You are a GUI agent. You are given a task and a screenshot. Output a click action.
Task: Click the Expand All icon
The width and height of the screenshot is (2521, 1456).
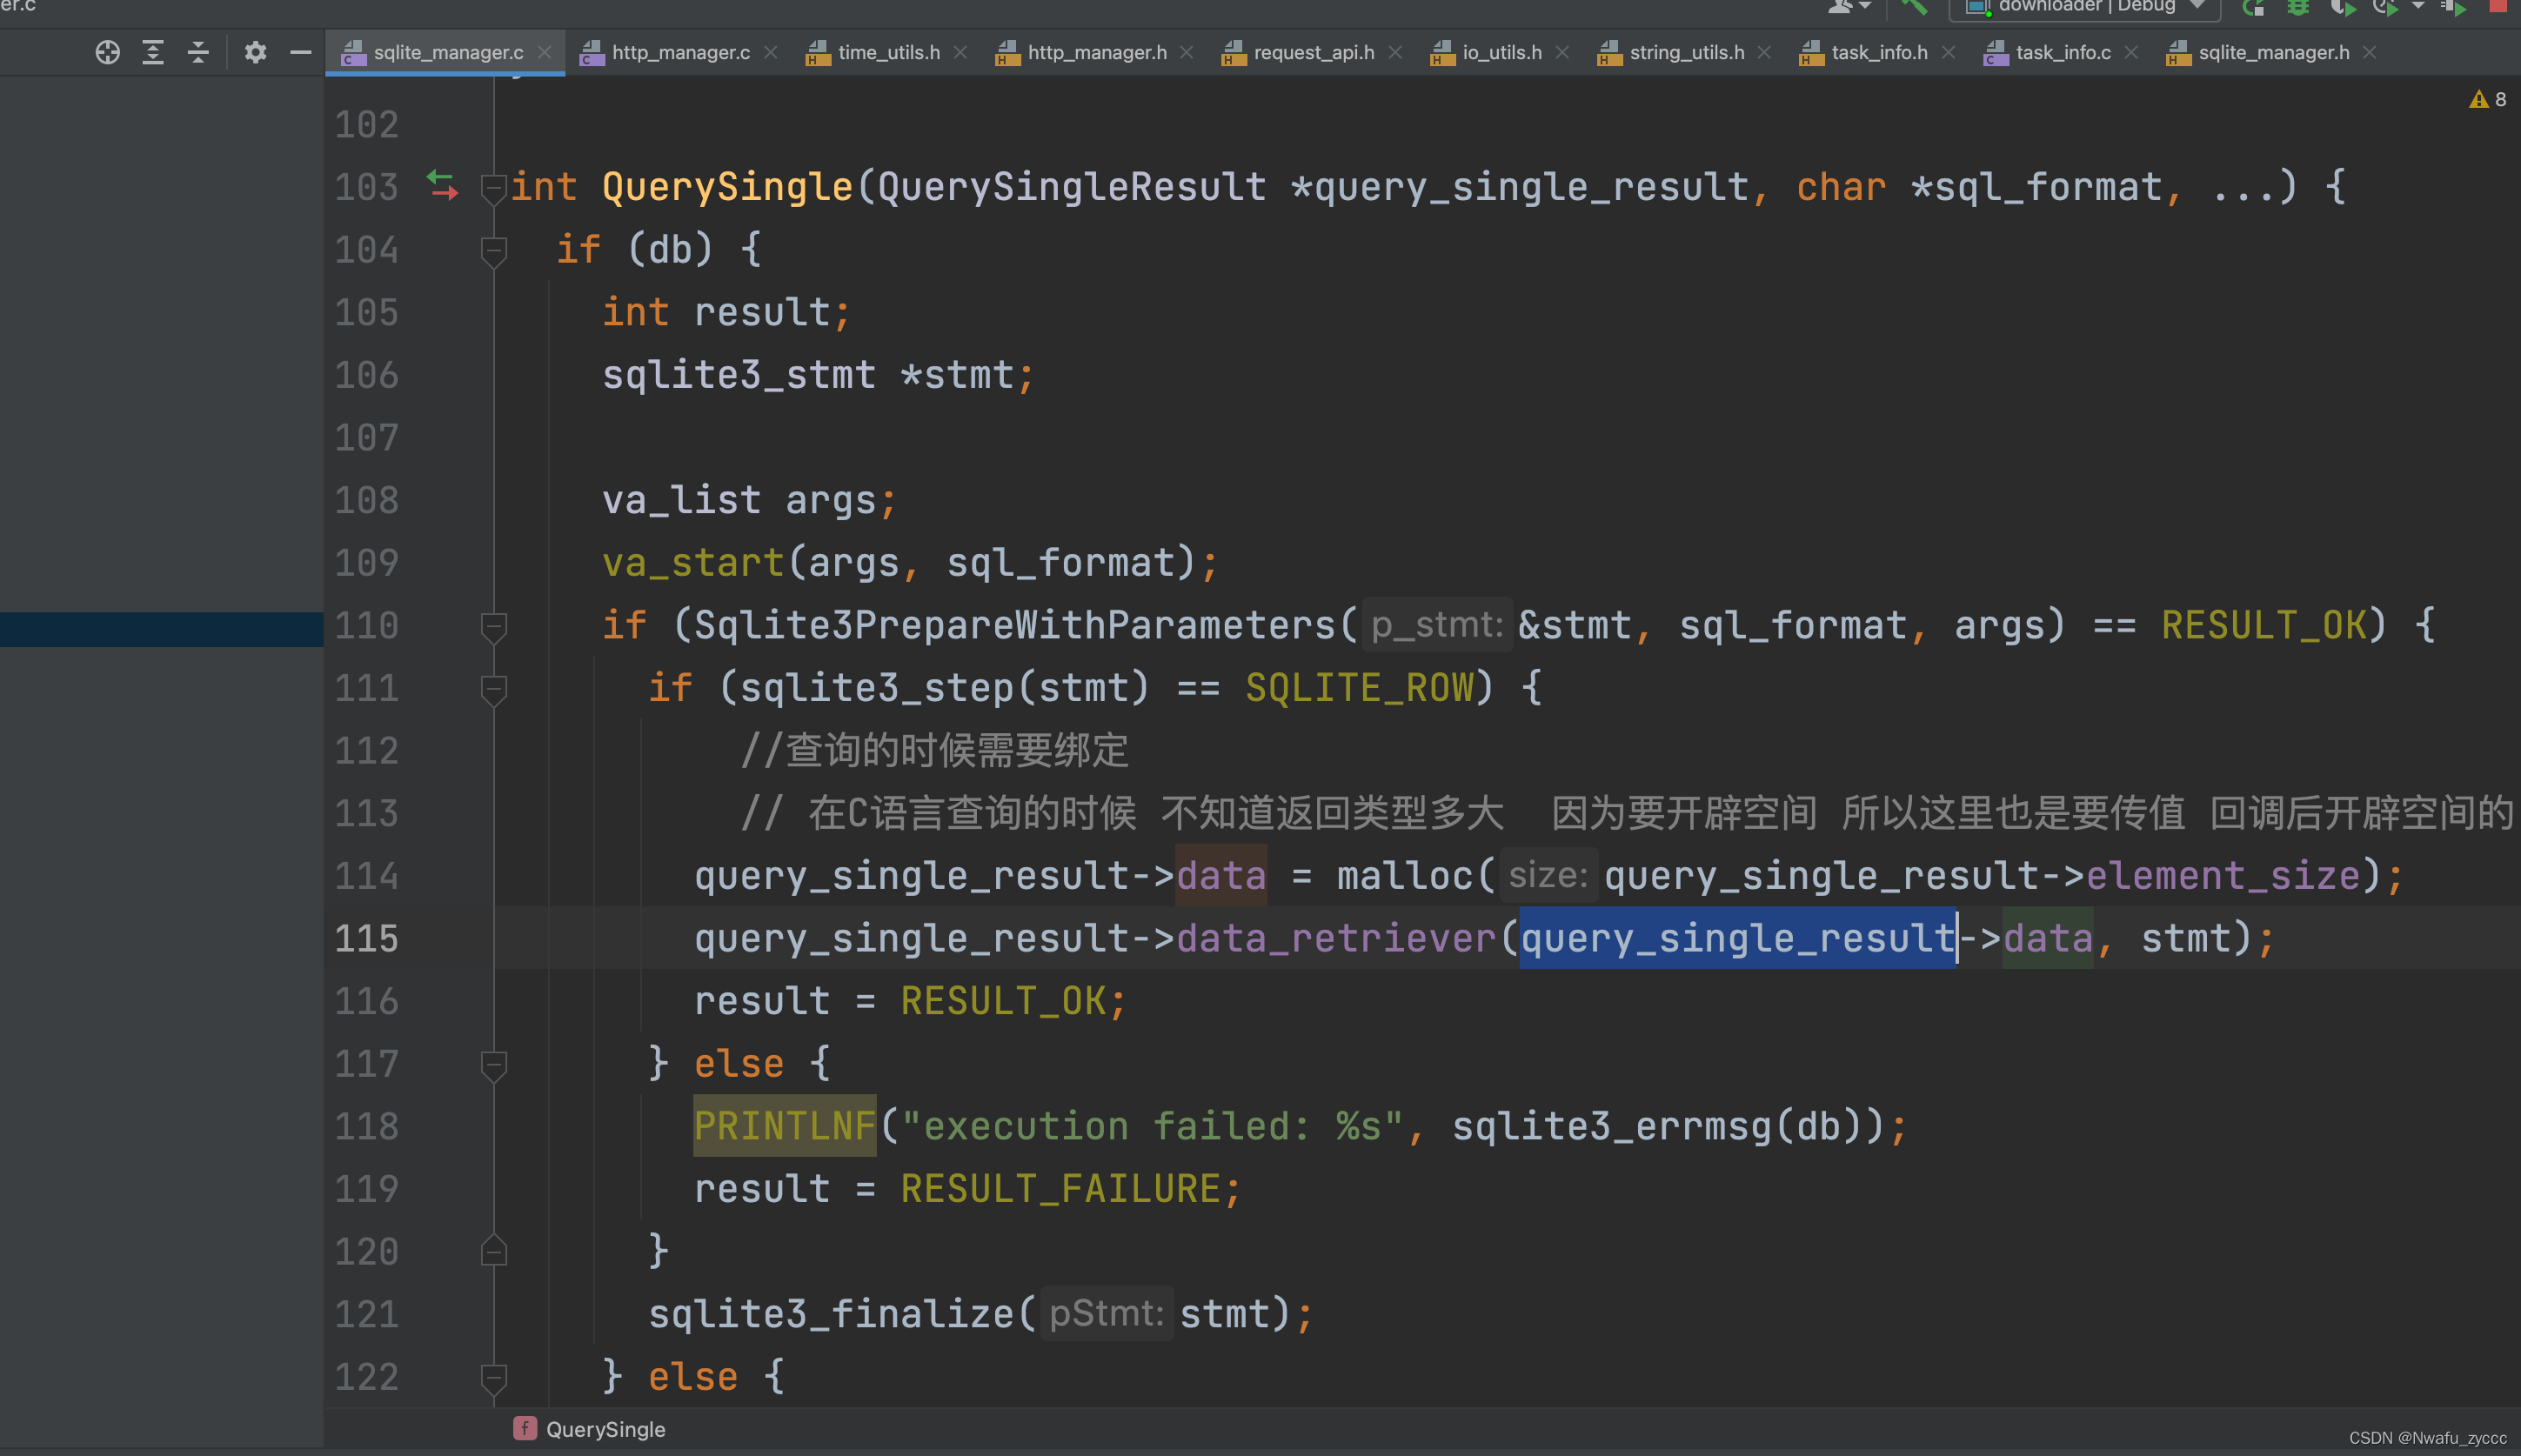tap(152, 52)
